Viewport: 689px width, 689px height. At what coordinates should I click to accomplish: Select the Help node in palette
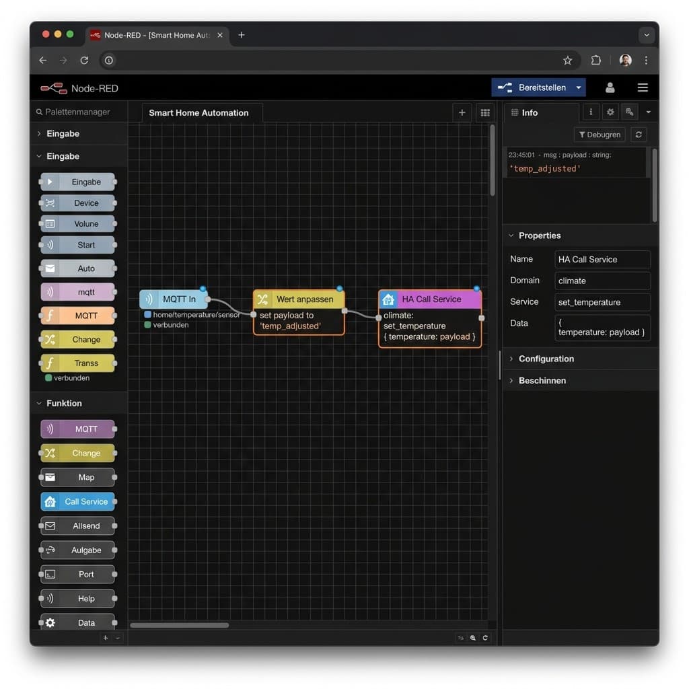pos(78,598)
